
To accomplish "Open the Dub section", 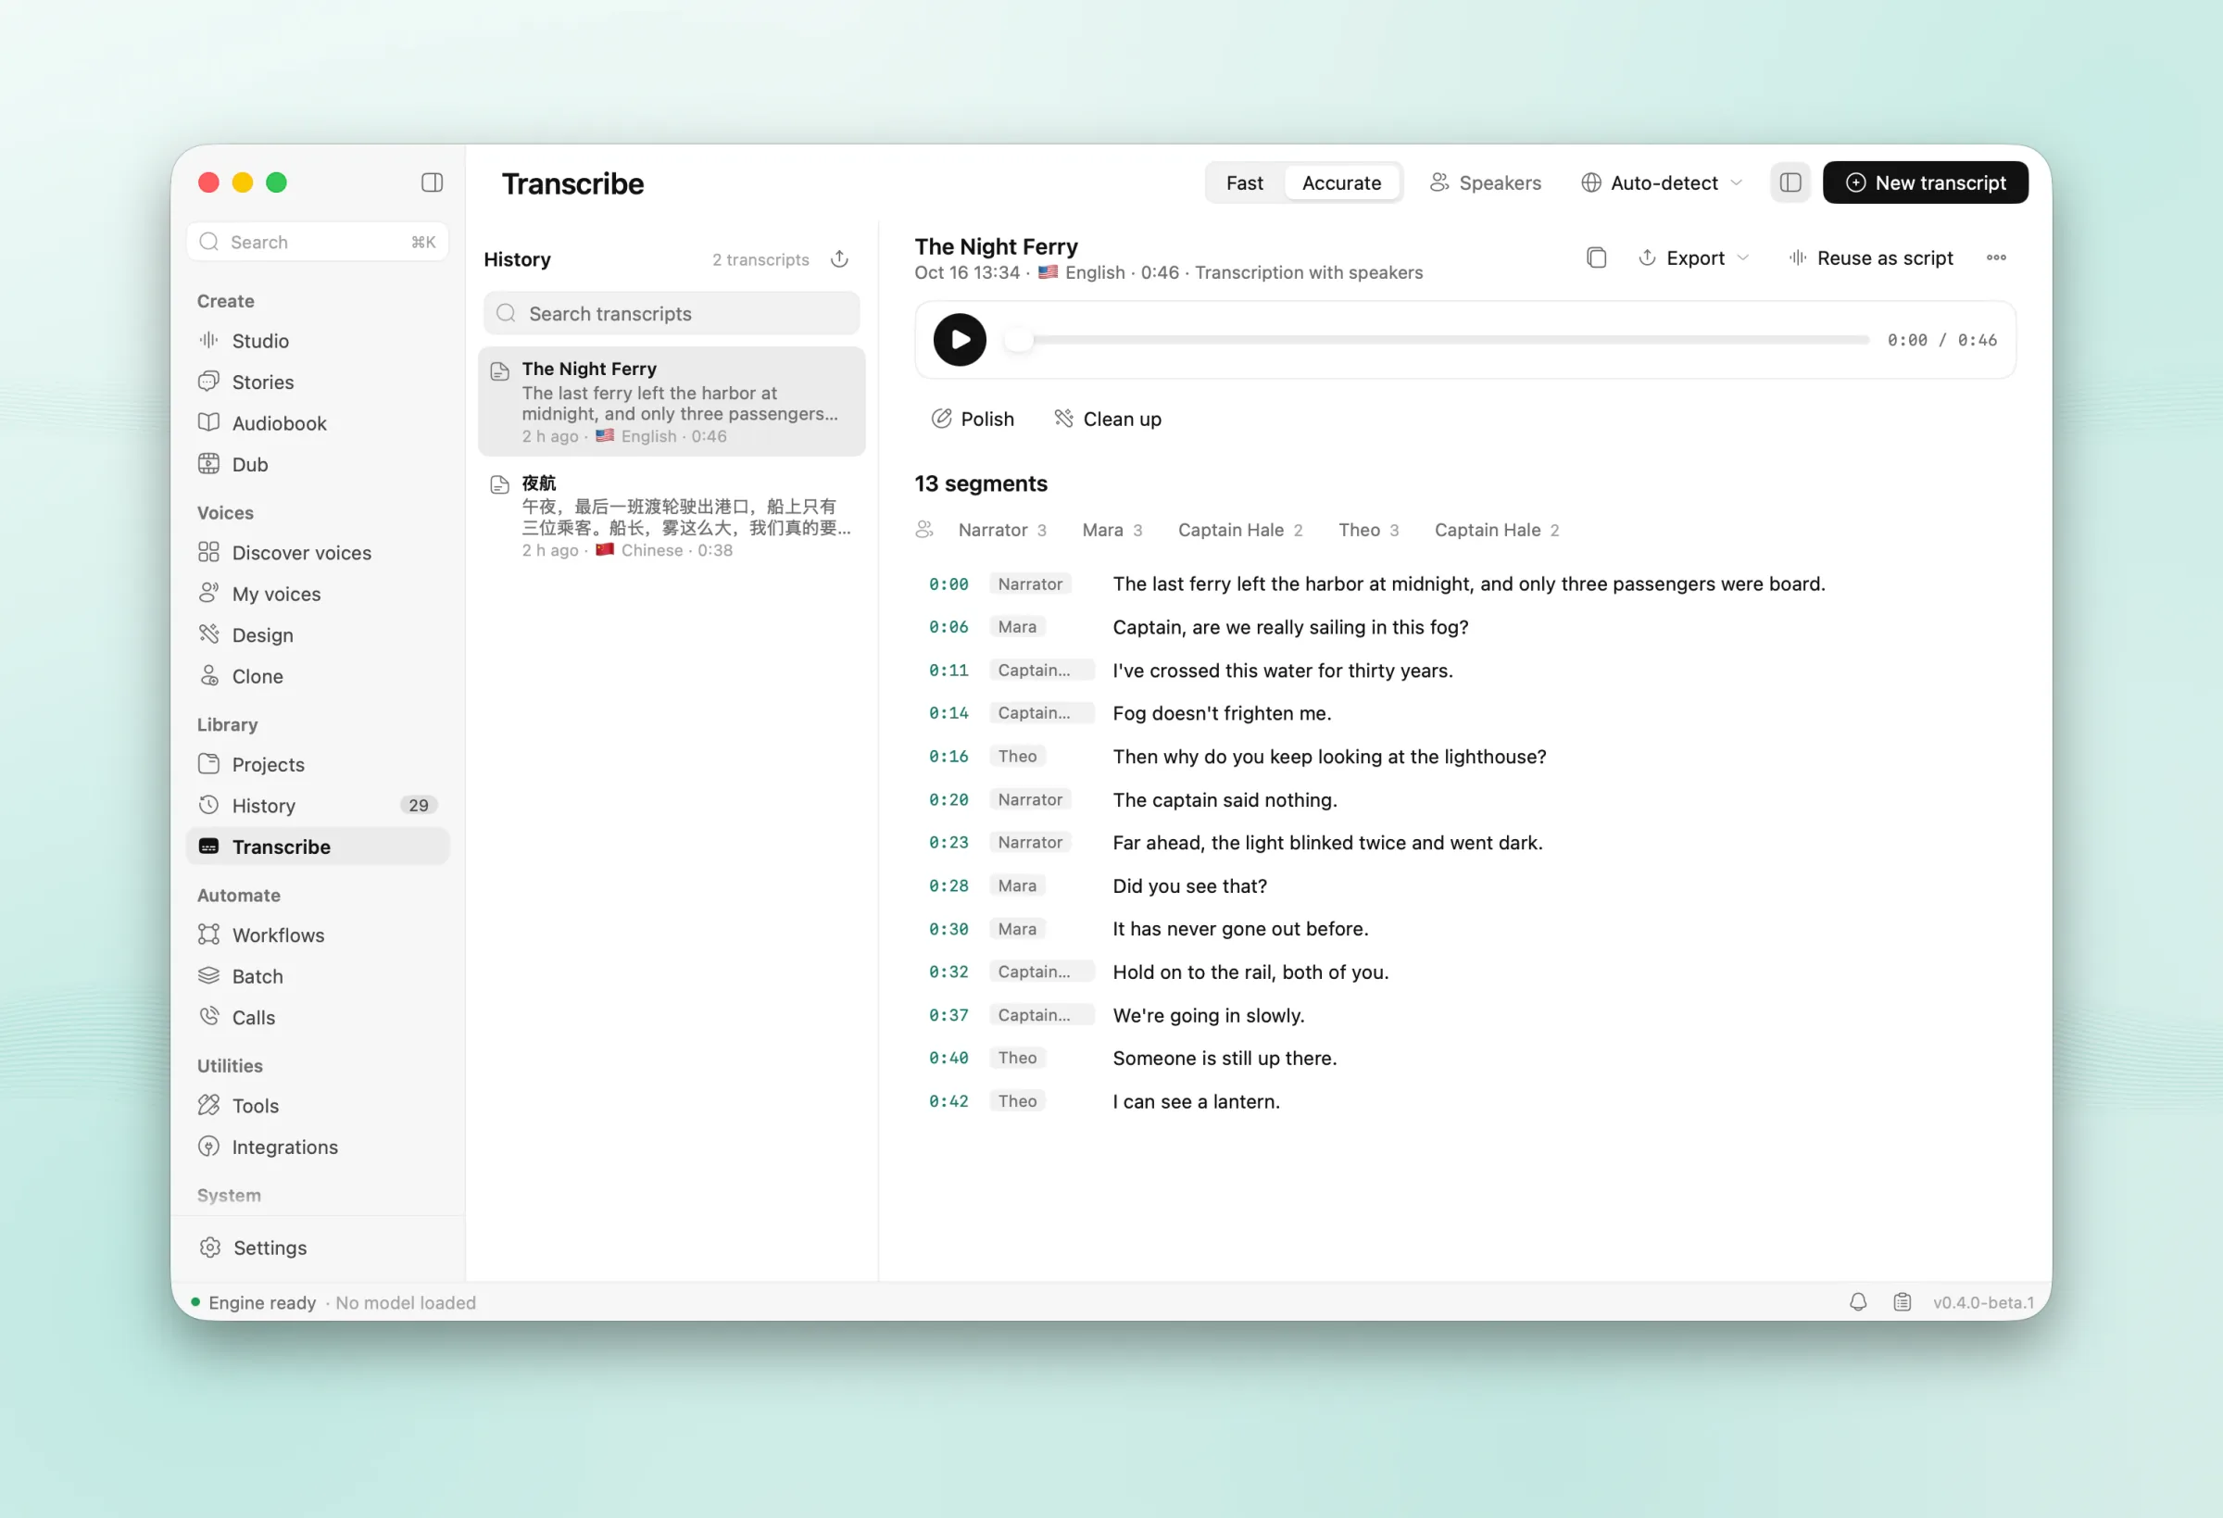I will click(x=318, y=464).
